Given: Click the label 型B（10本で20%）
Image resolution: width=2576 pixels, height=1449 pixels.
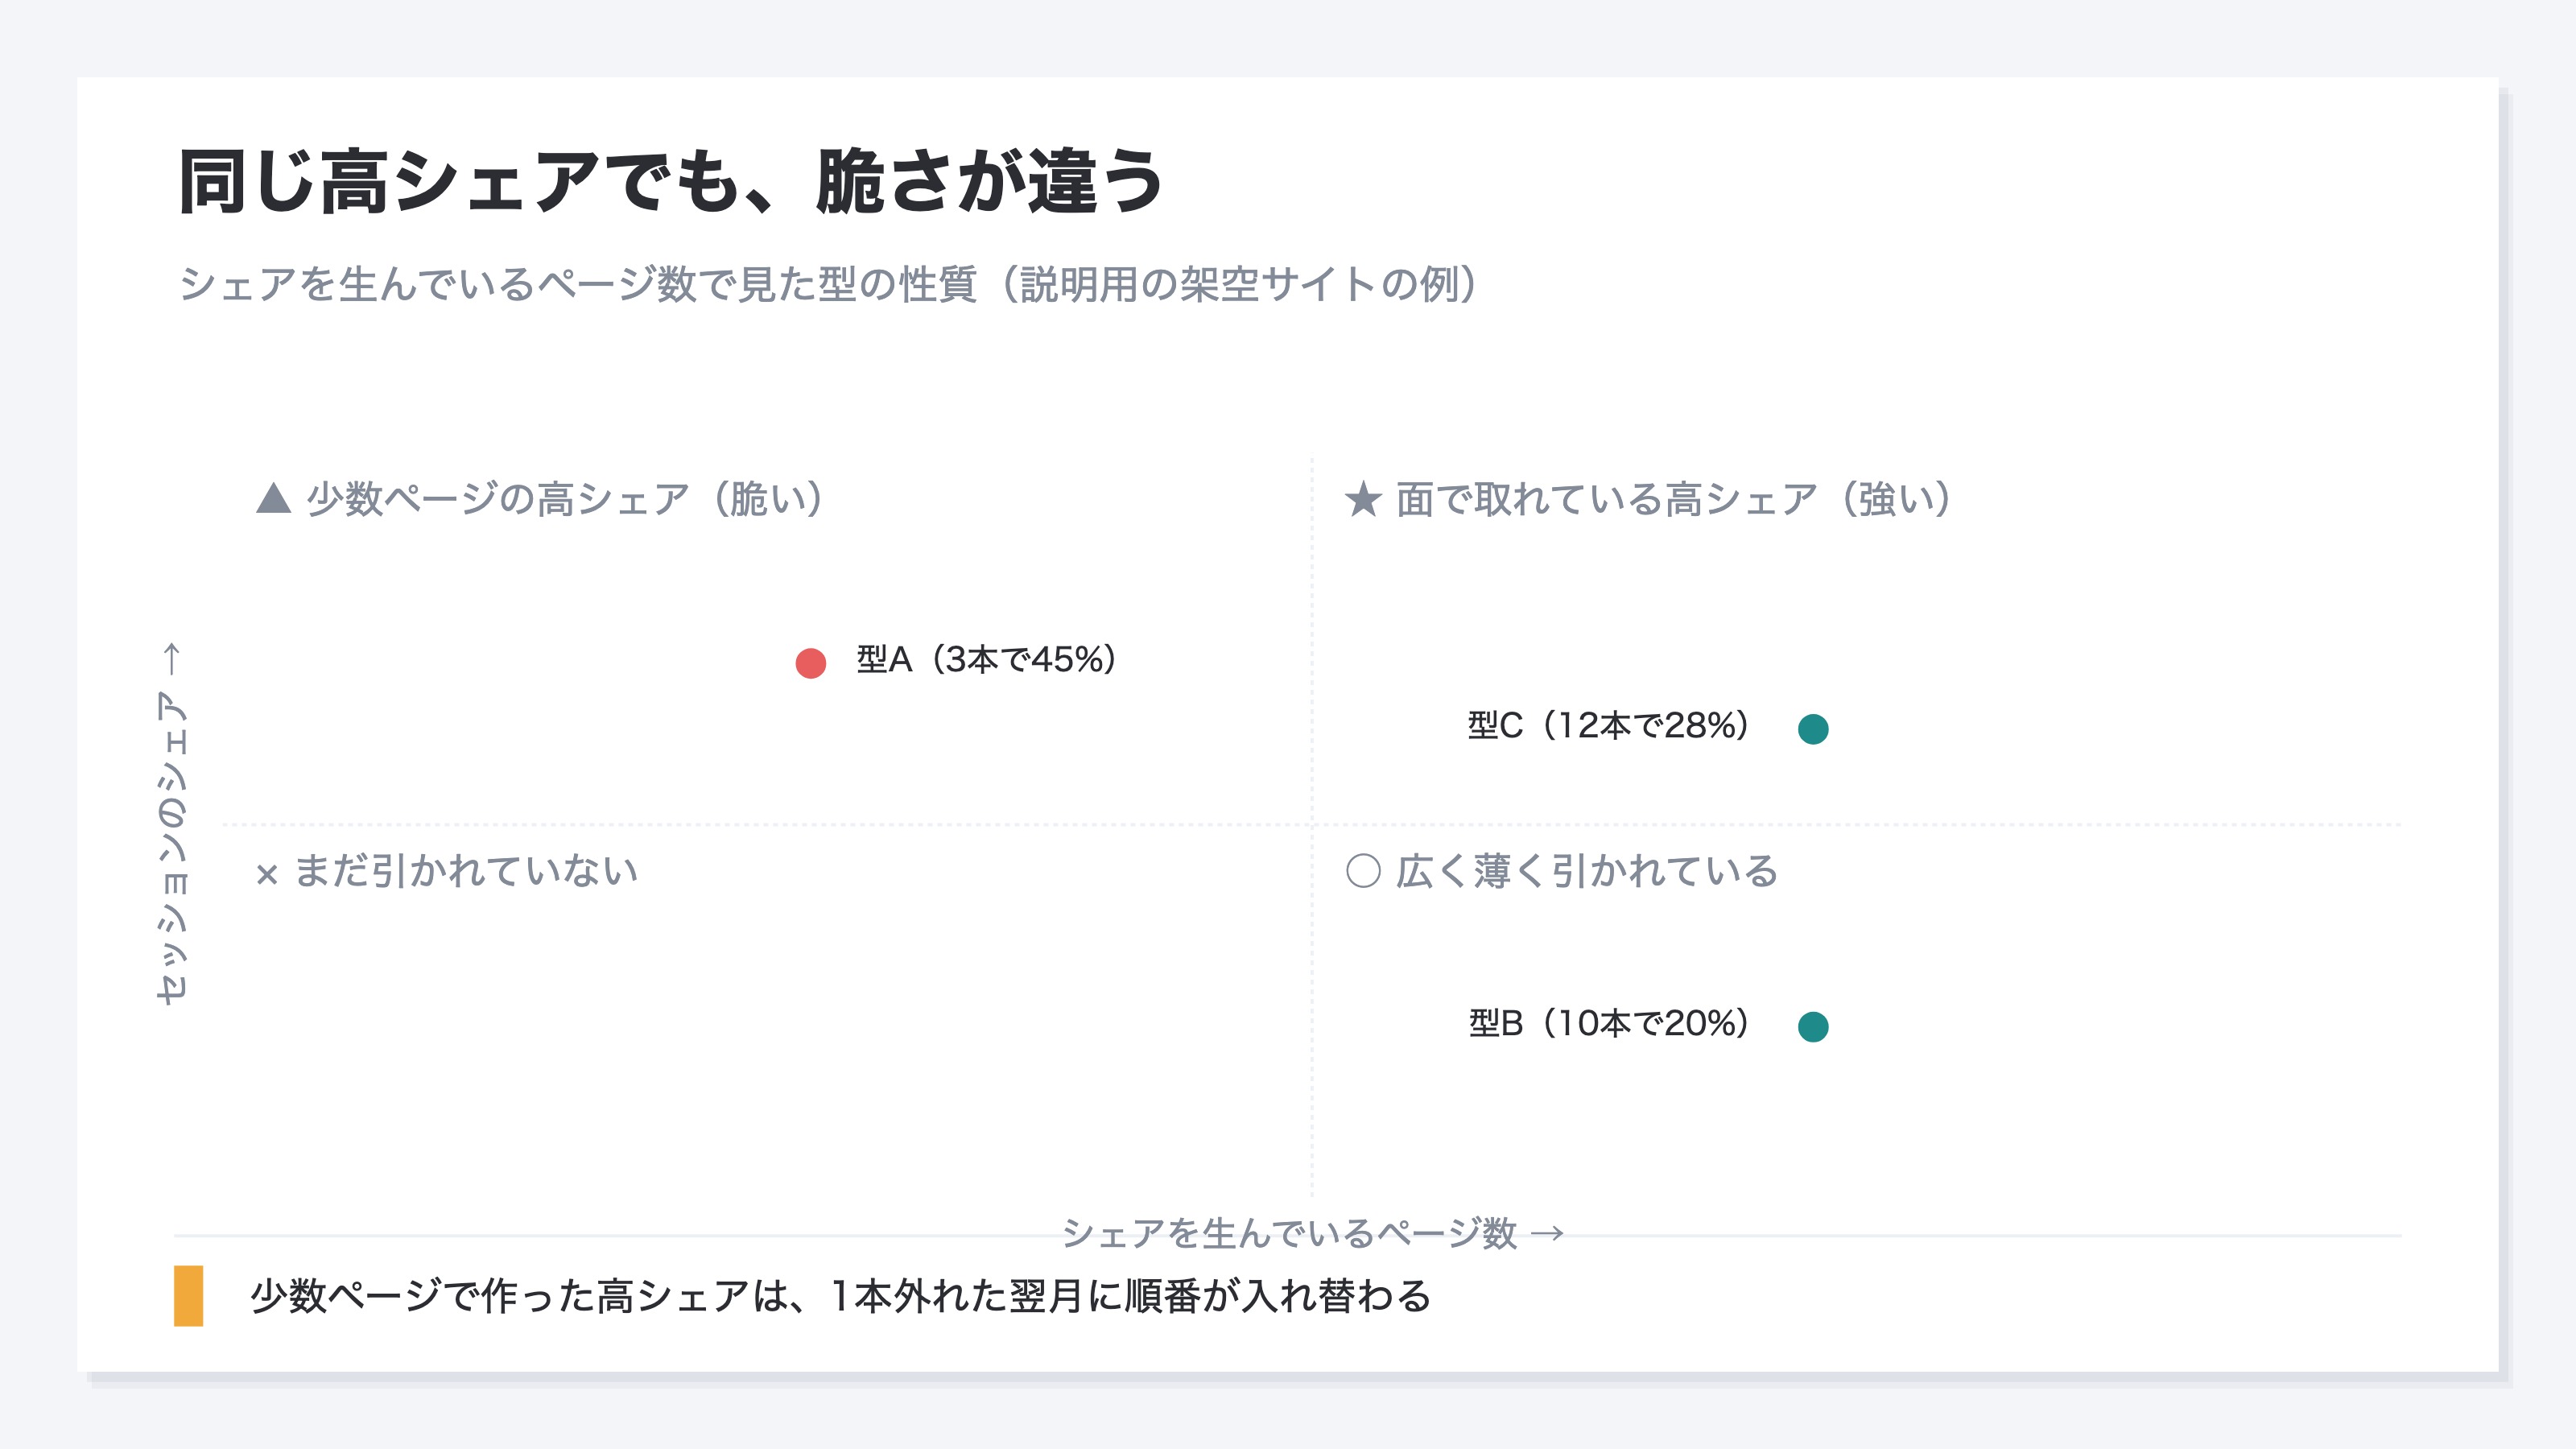Looking at the screenshot, I should pyautogui.click(x=1609, y=1023).
